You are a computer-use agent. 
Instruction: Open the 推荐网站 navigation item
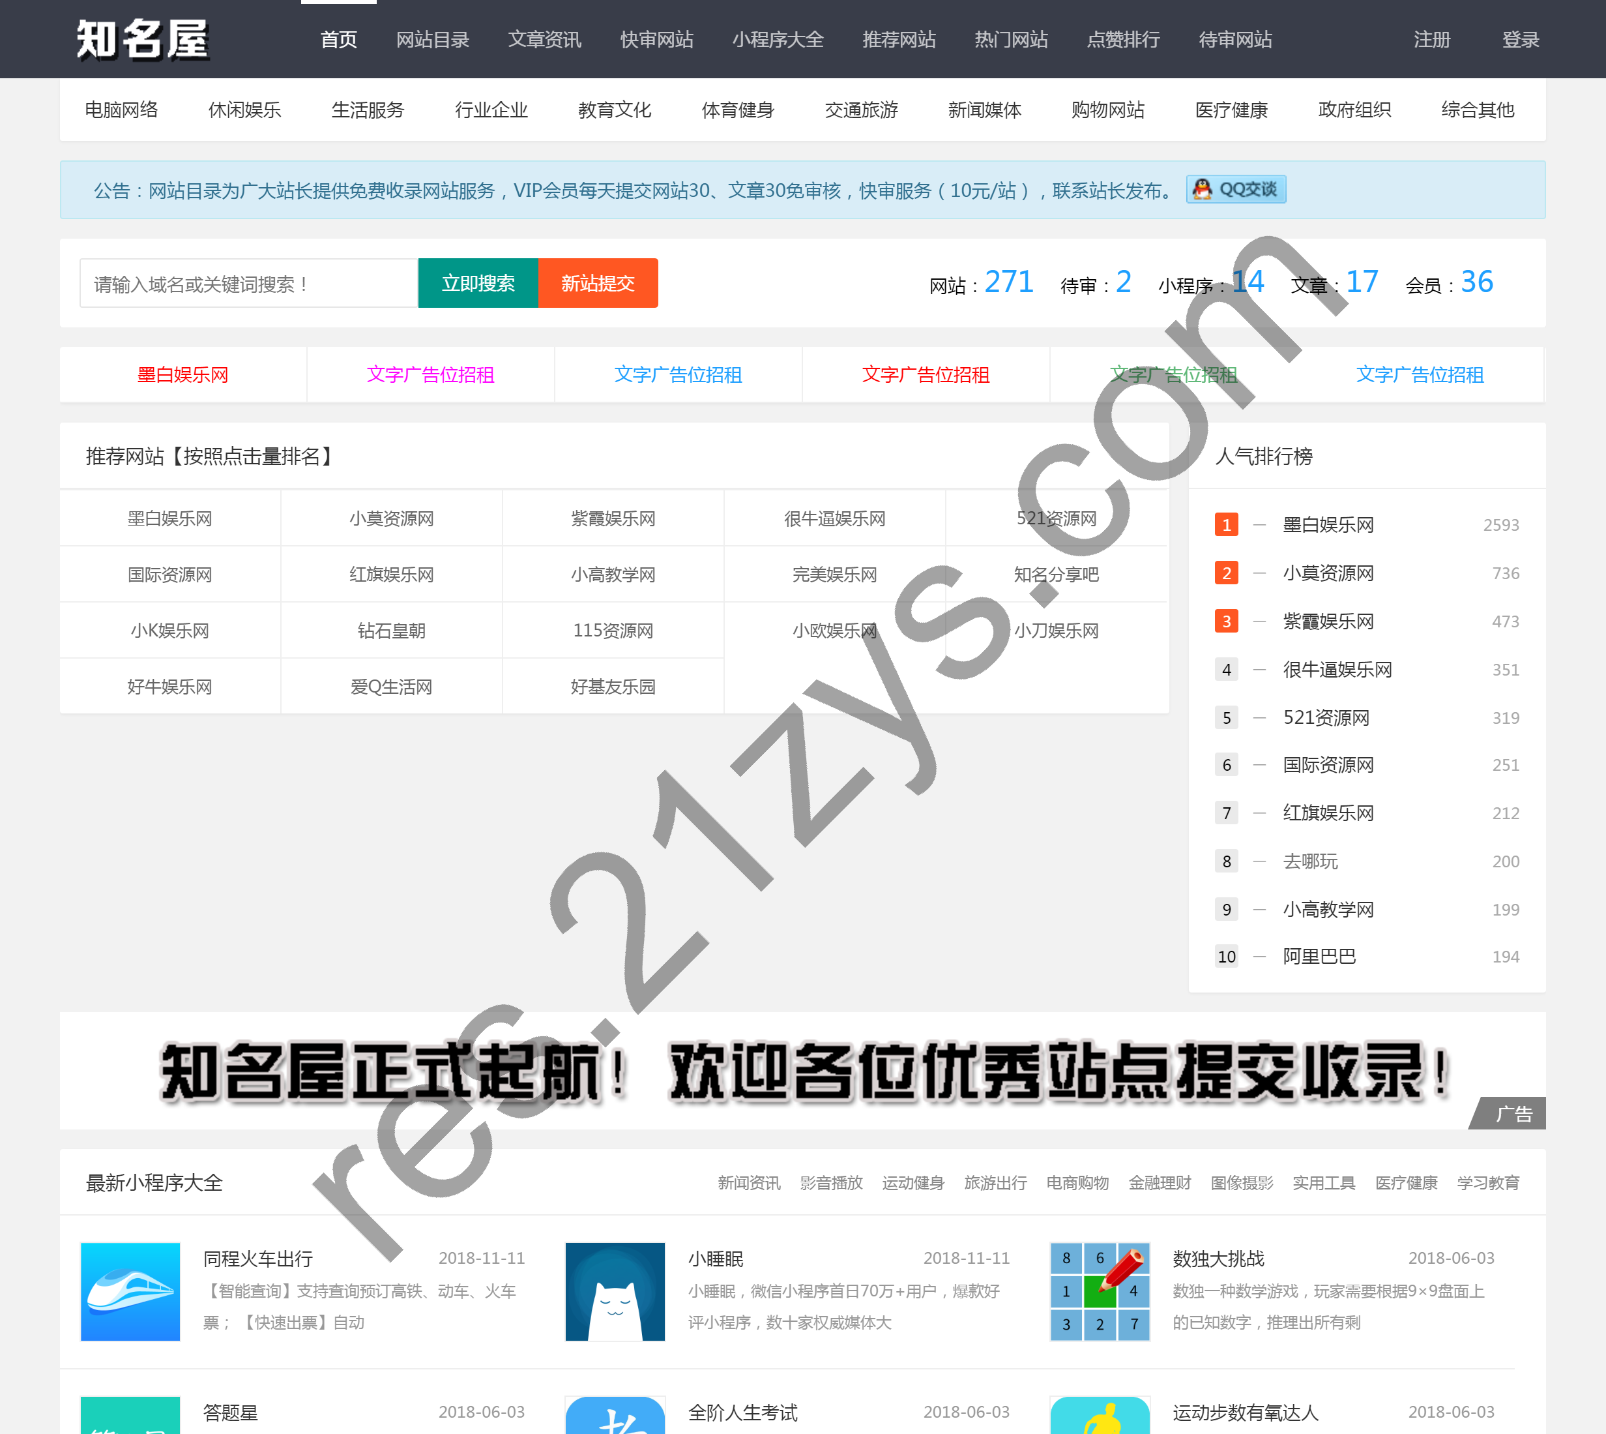(899, 39)
